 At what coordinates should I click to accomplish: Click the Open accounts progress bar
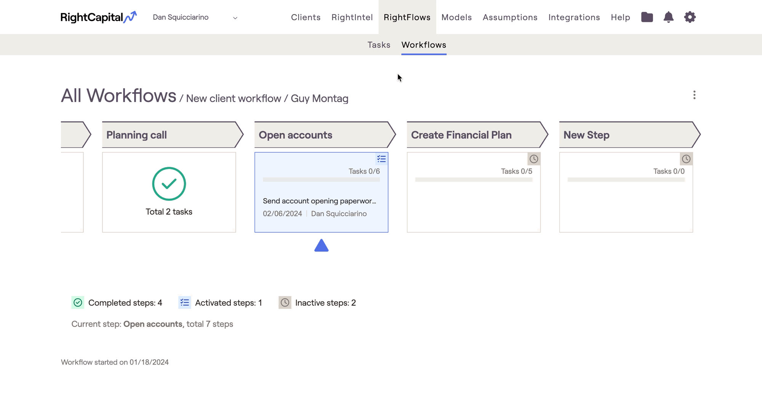point(321,180)
